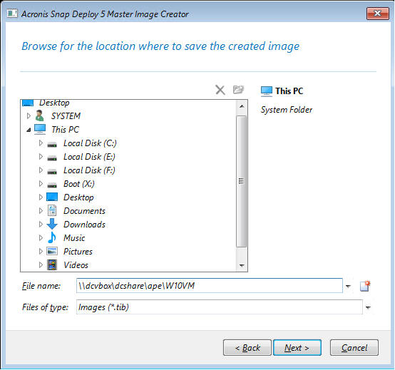Viewport: 395px width, 370px height.
Task: Select the 'SYSTEM' tree row
Action: (x=66, y=116)
